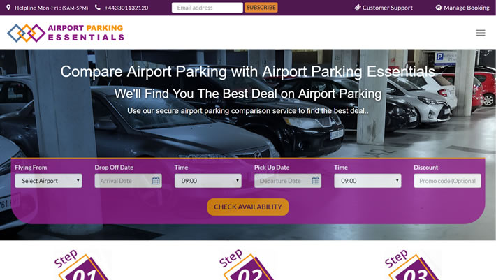Click the Airport Parking Essentials logo
This screenshot has width=496, height=280.
66,33
